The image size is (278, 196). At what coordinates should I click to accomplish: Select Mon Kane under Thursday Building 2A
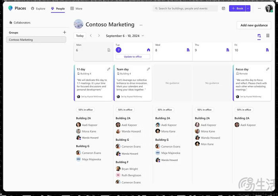click(x=204, y=144)
